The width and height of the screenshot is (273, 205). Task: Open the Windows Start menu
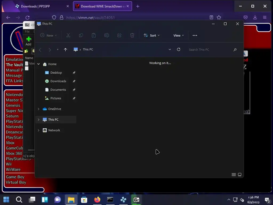6,200
